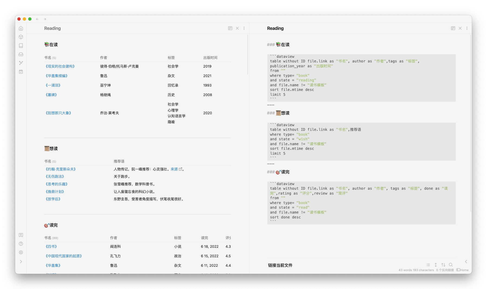Open the 《现实的社会建构》 book link
Image resolution: width=487 pixels, height=289 pixels.
[x=60, y=66]
